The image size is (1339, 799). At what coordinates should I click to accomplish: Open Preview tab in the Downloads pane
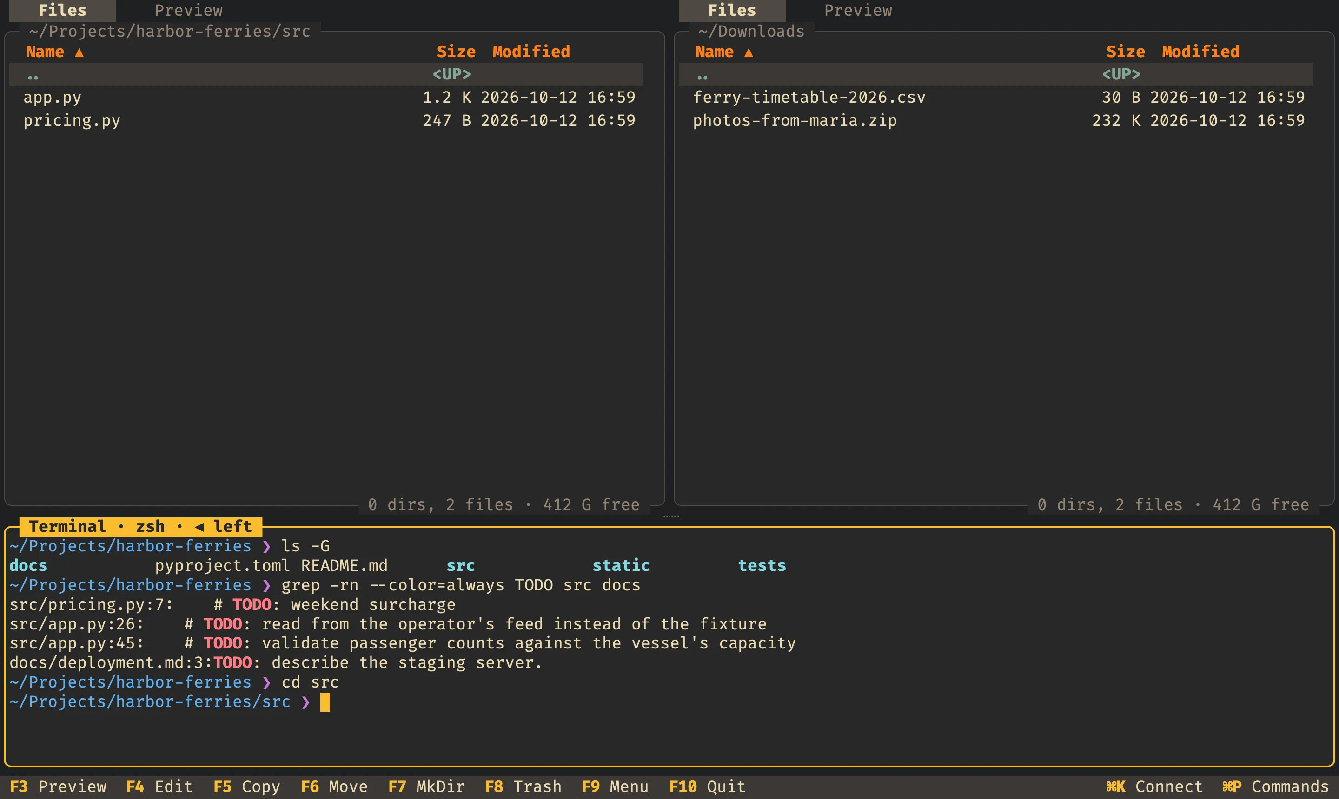tap(858, 10)
